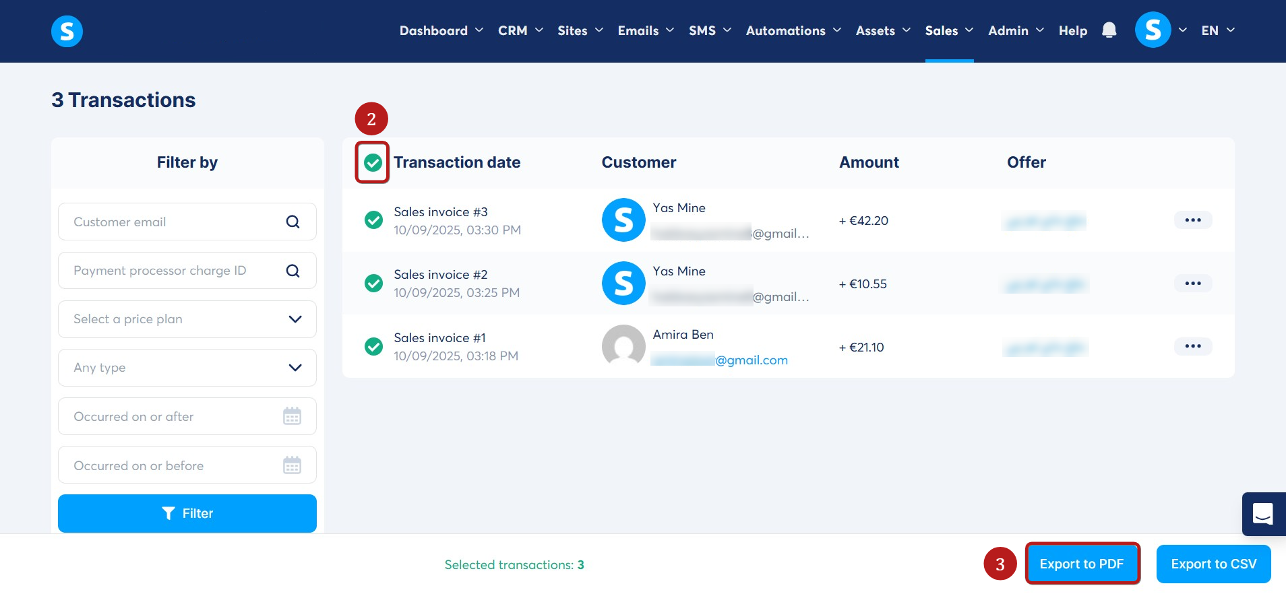Screen dimensions: 1286x594
Task: Expand the CRM menu
Action: point(520,30)
